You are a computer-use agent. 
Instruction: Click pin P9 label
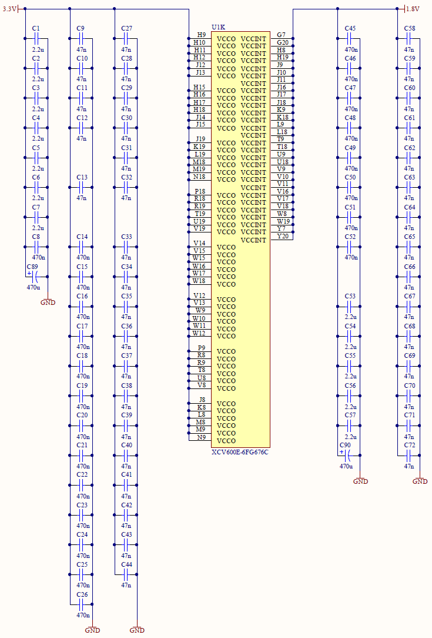[202, 348]
